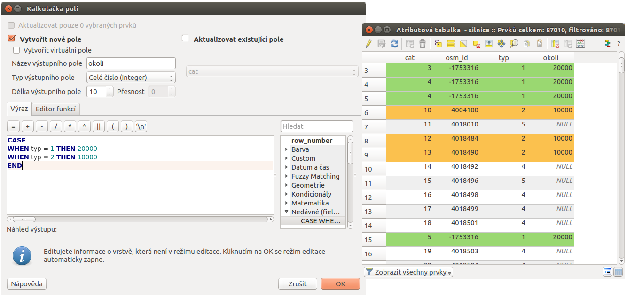Open 'Typ výstupního pole' dropdown
Viewport: 627px width, 299px height.
[131, 78]
